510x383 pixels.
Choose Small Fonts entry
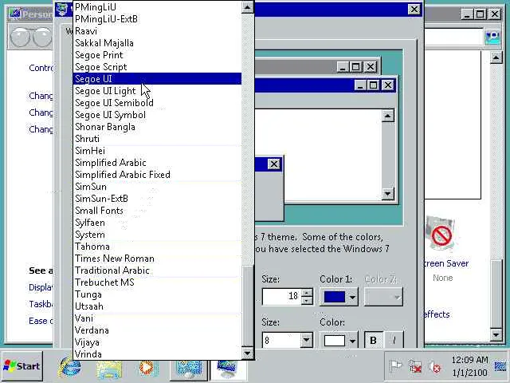point(158,211)
